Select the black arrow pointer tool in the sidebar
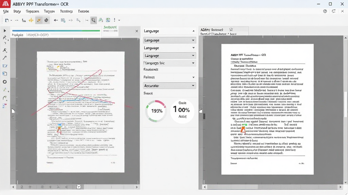 [x=5, y=31]
